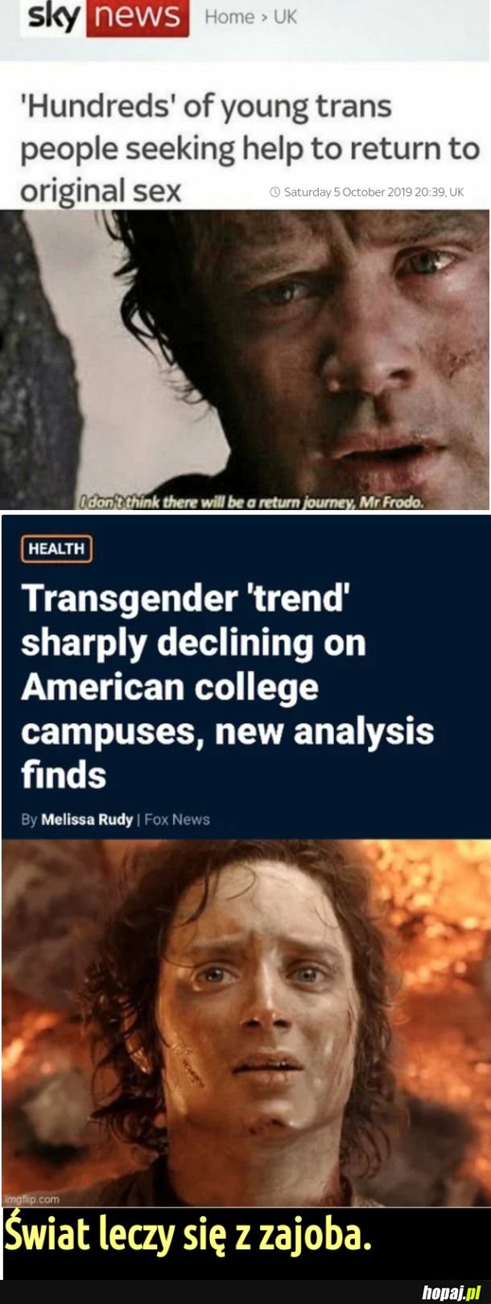Image resolution: width=491 pixels, height=1304 pixels.
Task: Open the 'Hundreds' of young trans people headline
Action: coord(250,149)
